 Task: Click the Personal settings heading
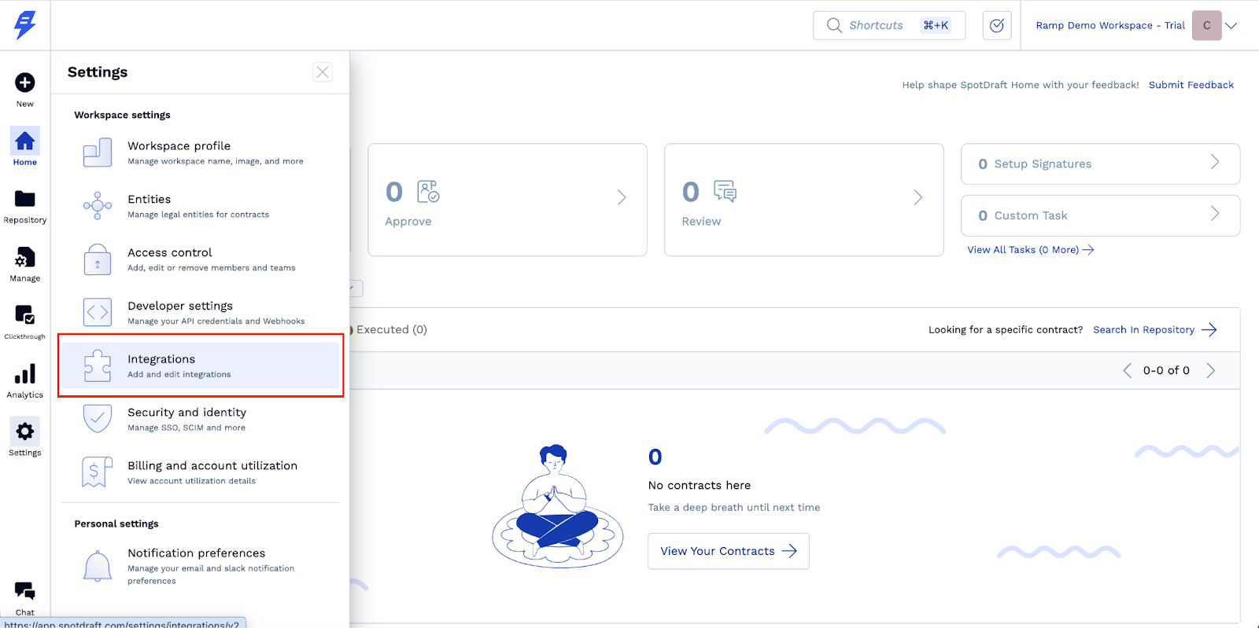coord(116,523)
